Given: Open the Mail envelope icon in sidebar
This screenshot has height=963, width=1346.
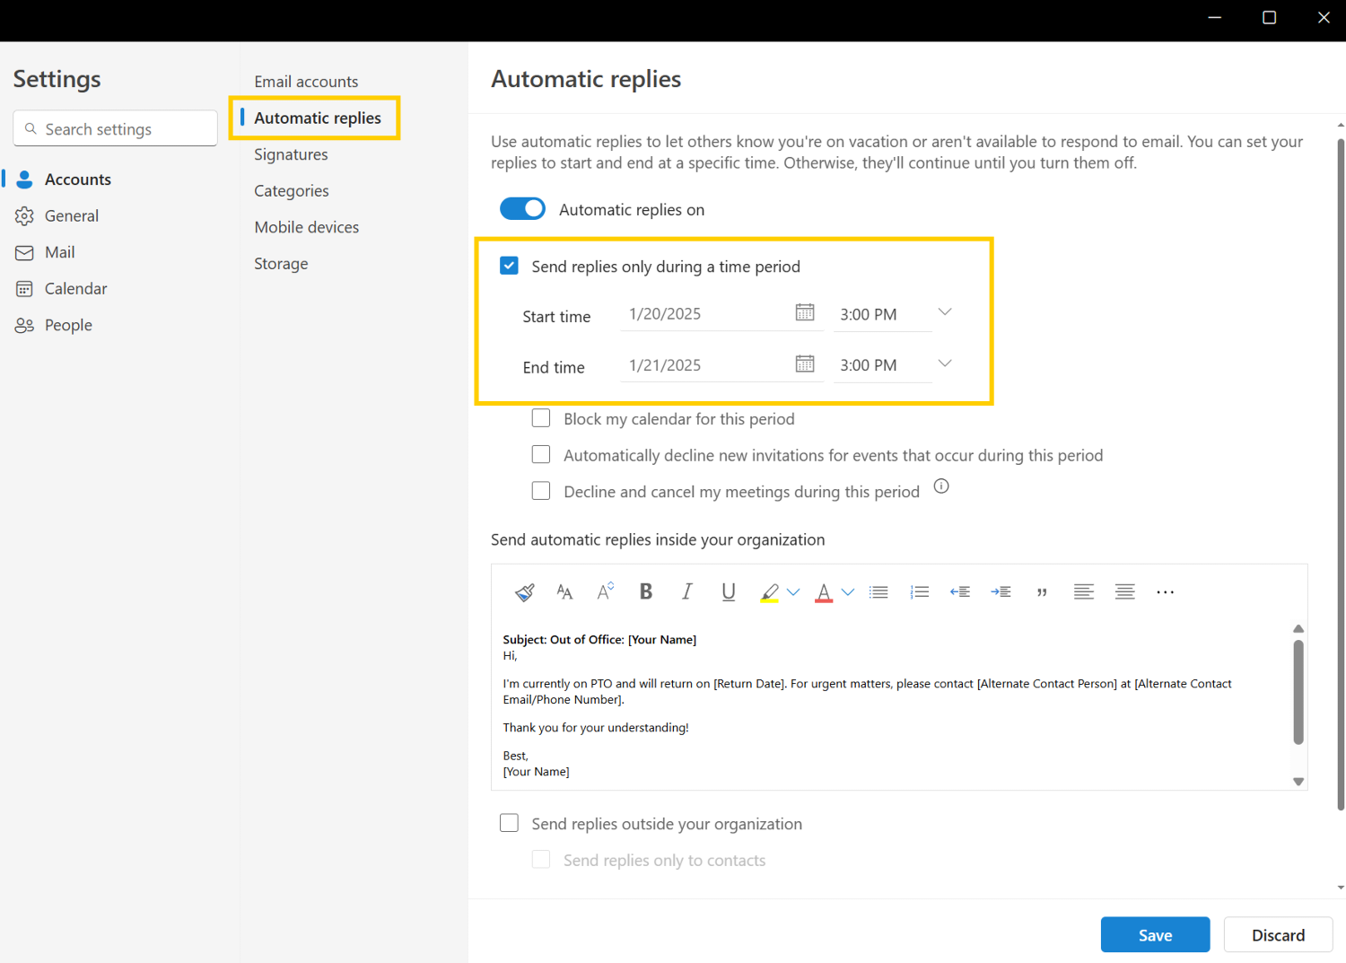Looking at the screenshot, I should [24, 252].
